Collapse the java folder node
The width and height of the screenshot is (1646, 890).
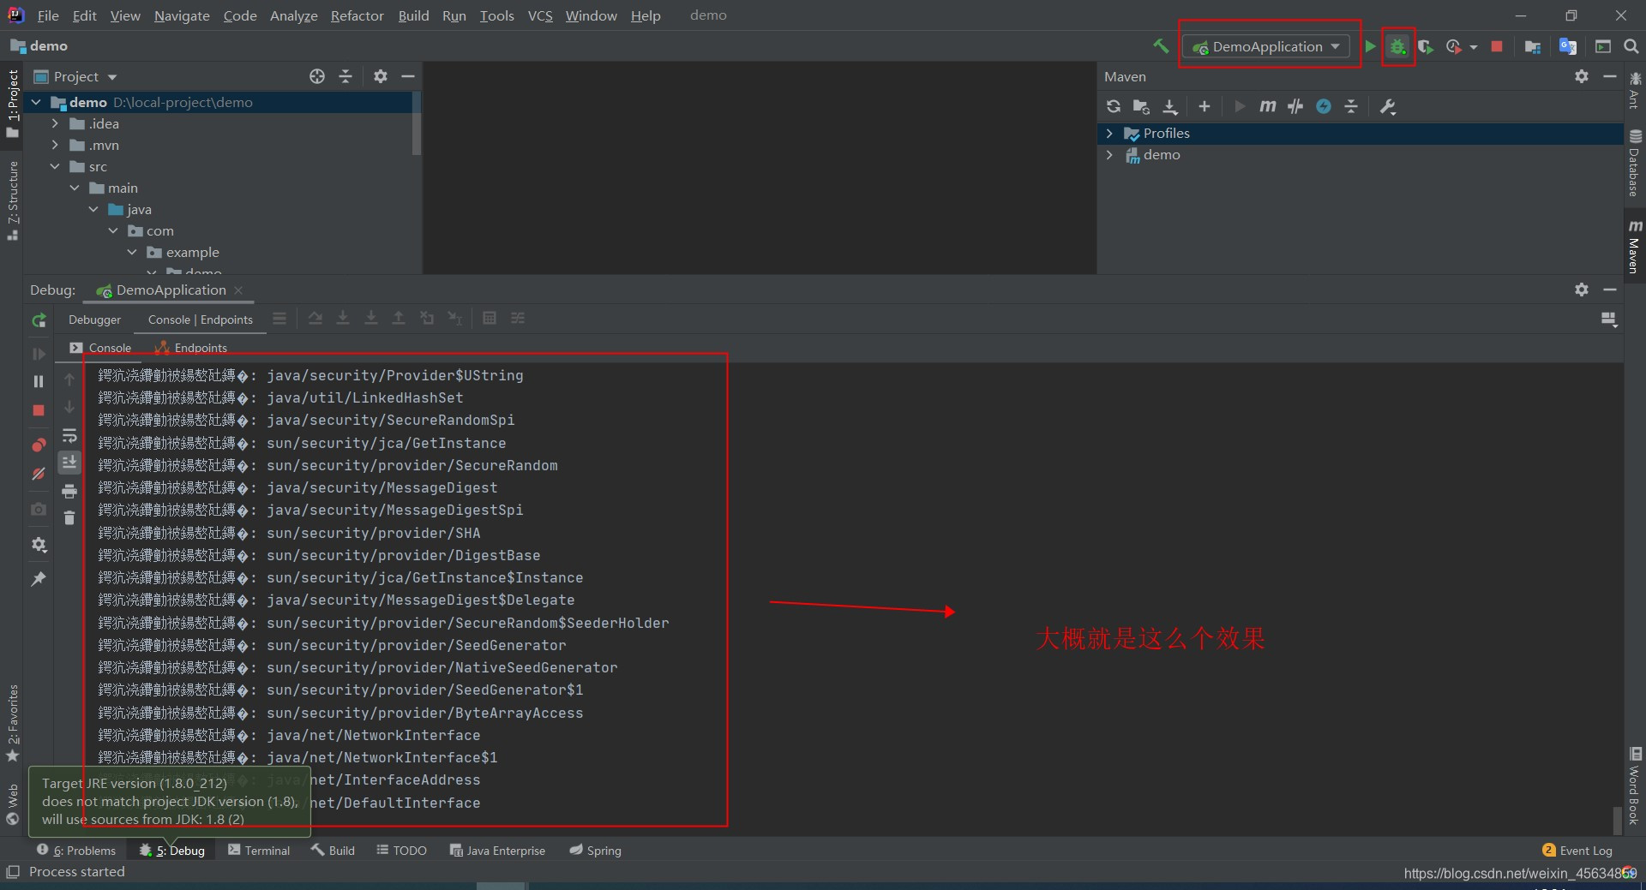tap(93, 209)
